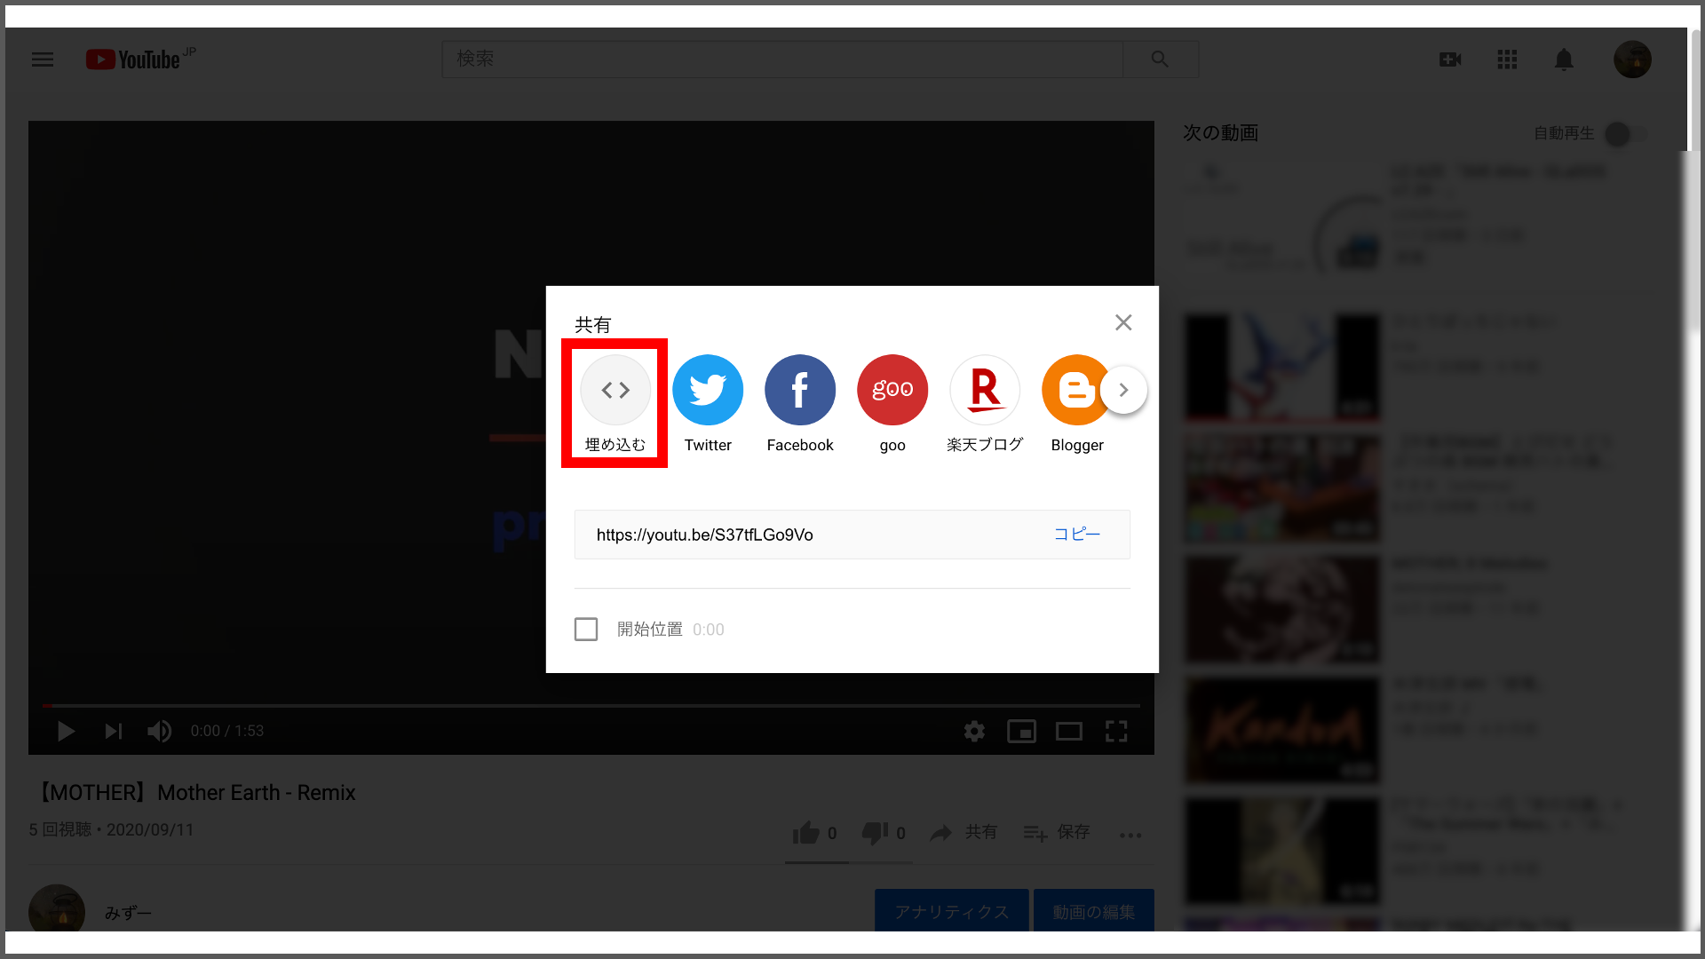Click the video progress bar
This screenshot has width=1705, height=959.
[x=591, y=706]
